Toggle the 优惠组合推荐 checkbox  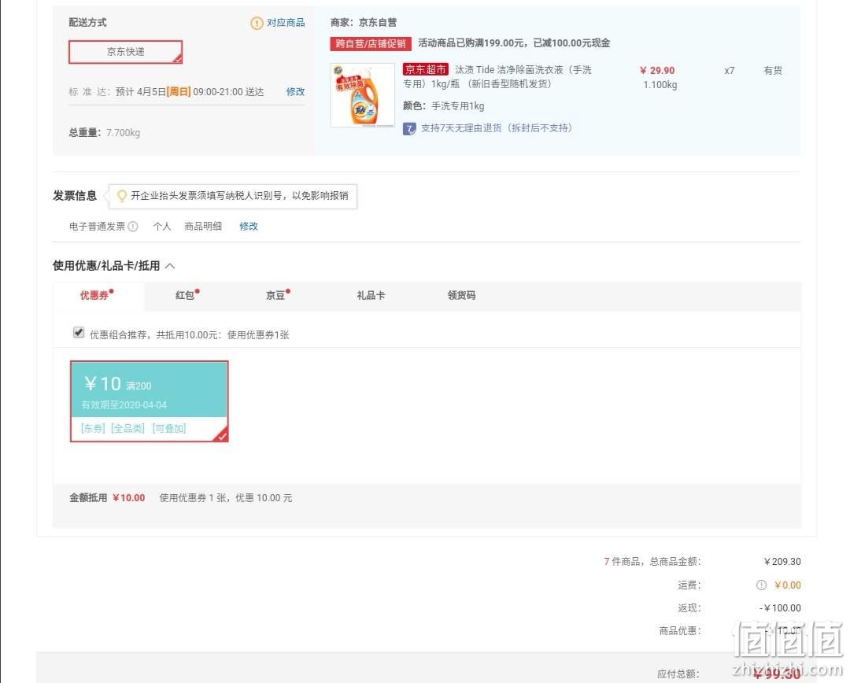pyautogui.click(x=79, y=332)
